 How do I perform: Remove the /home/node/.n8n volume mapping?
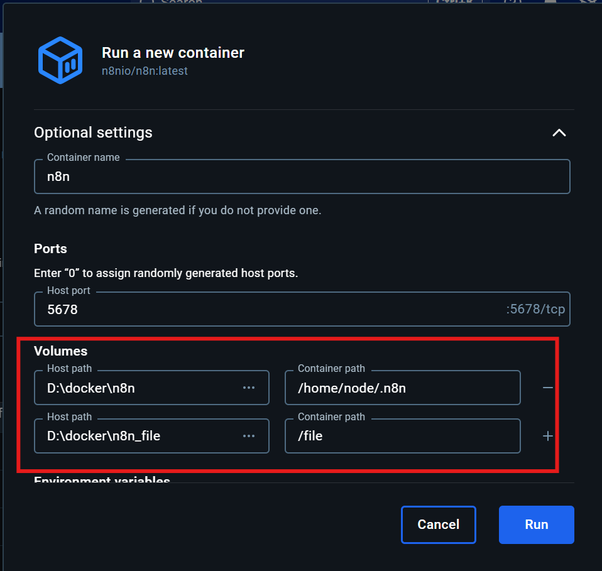pyautogui.click(x=547, y=388)
